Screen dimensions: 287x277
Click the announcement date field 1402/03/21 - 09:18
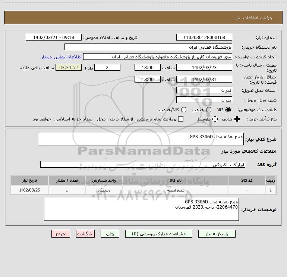tap(54, 37)
